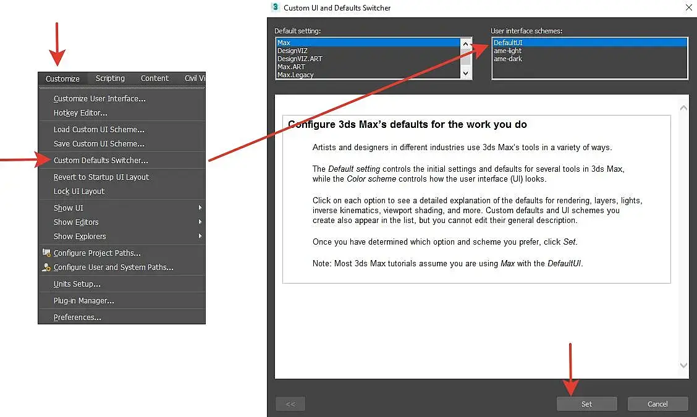
Task: Open the Customize menu
Action: (x=62, y=78)
